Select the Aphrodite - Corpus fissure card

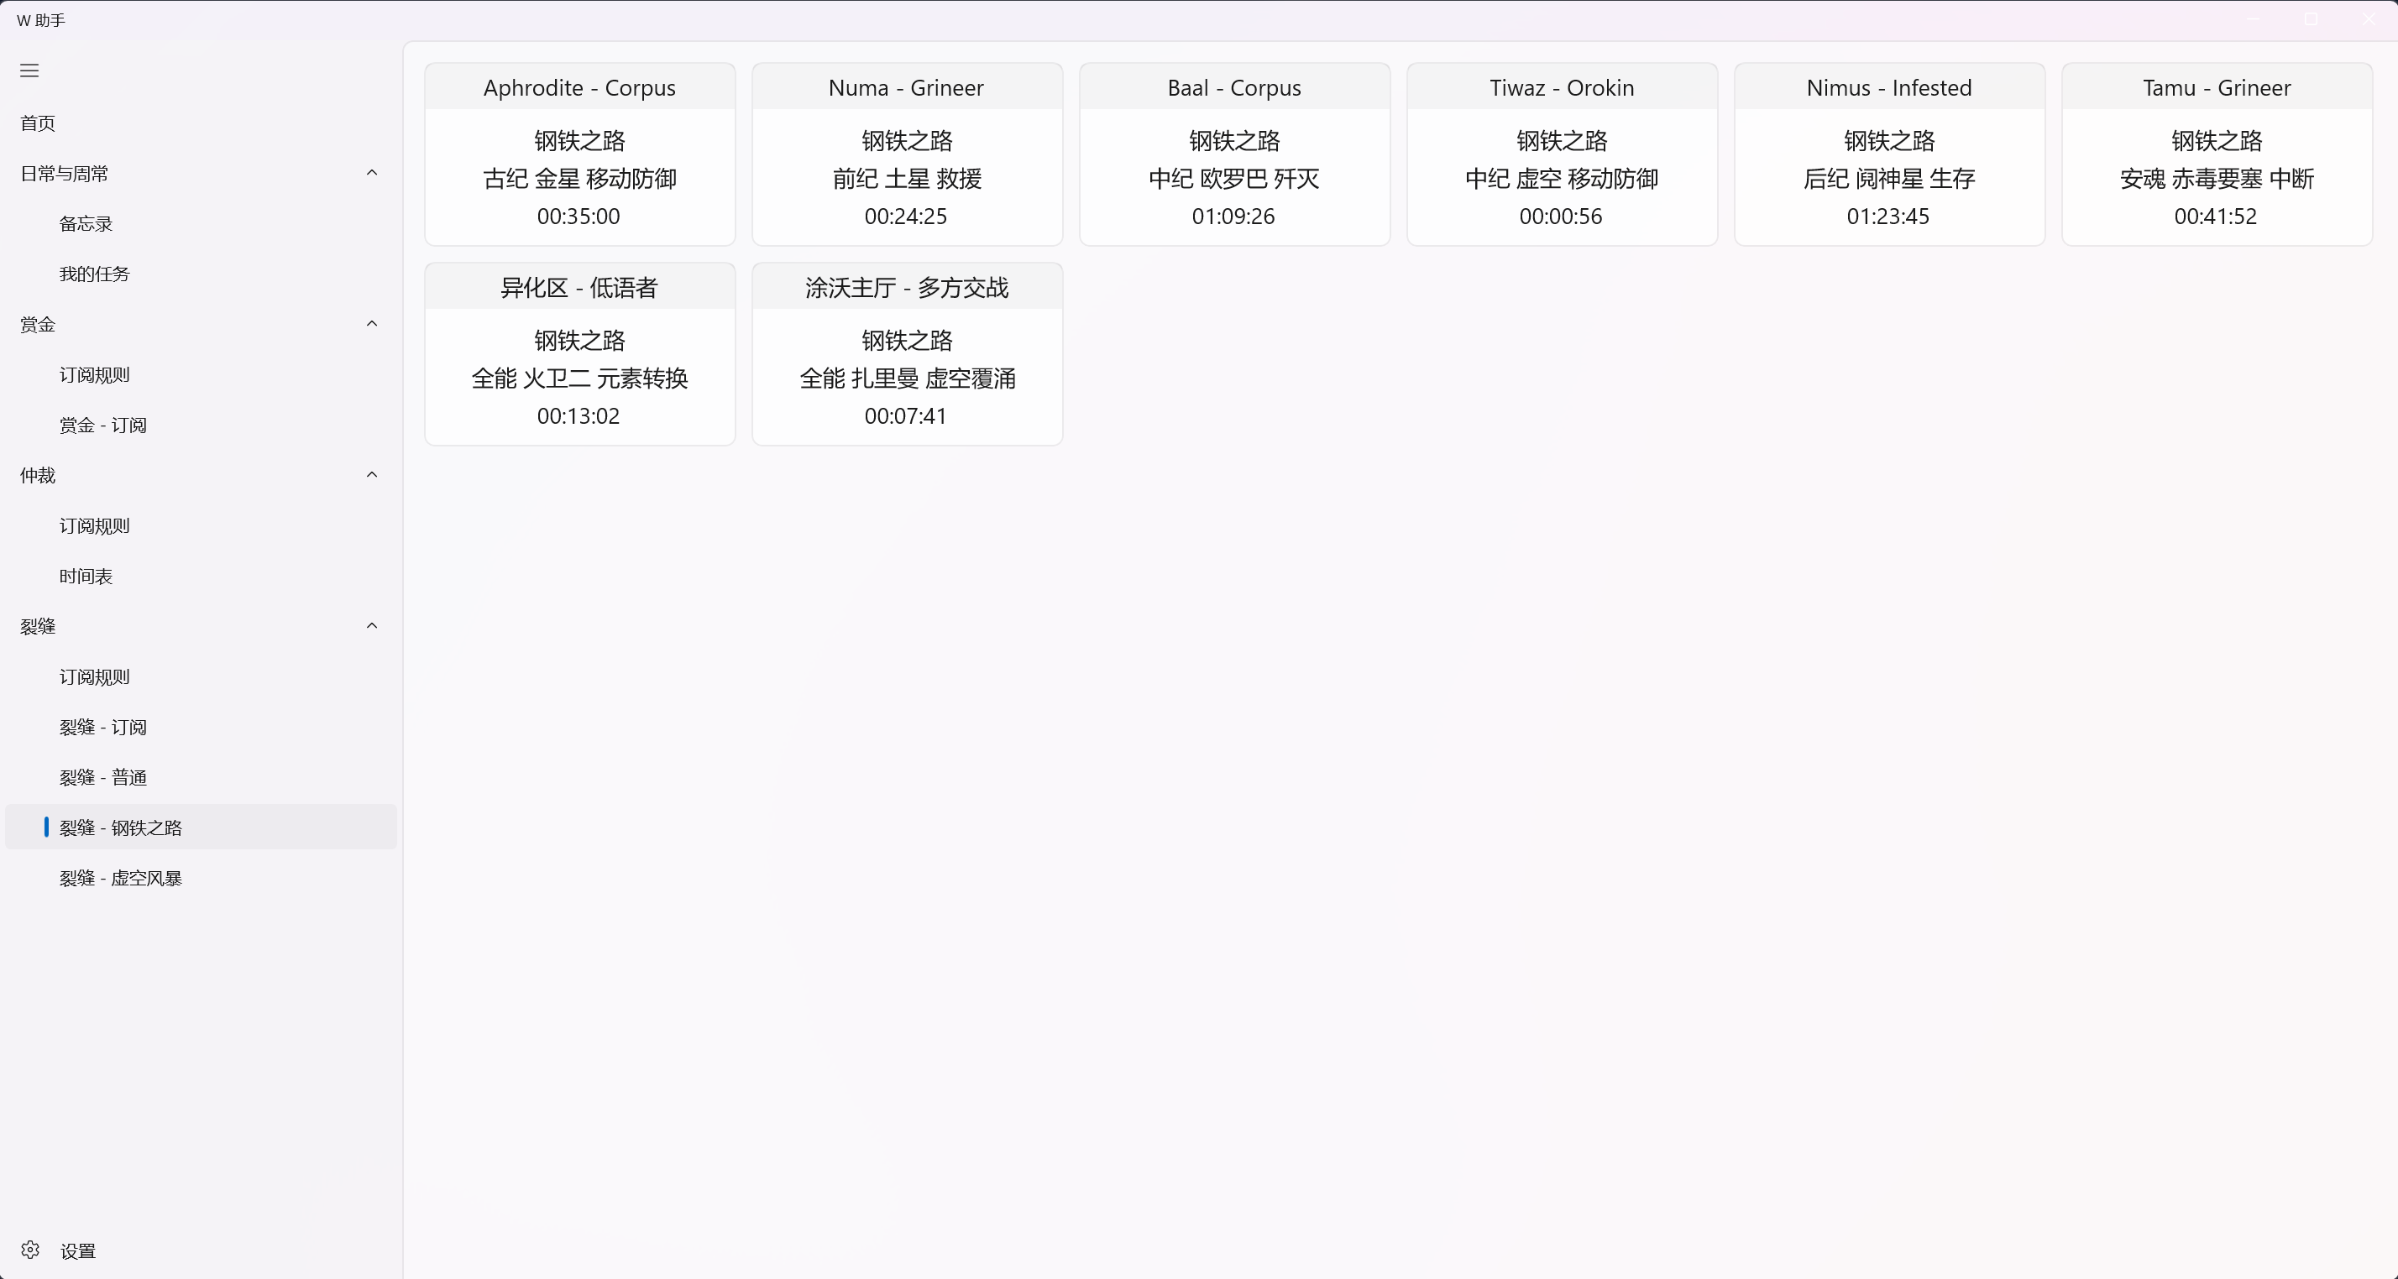[579, 154]
